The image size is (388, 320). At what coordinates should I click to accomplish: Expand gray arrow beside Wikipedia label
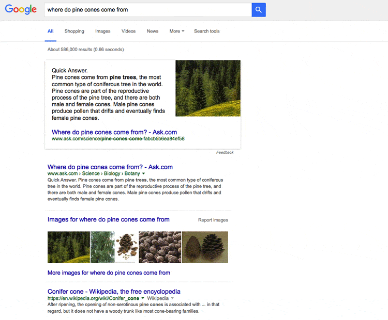coord(172,298)
